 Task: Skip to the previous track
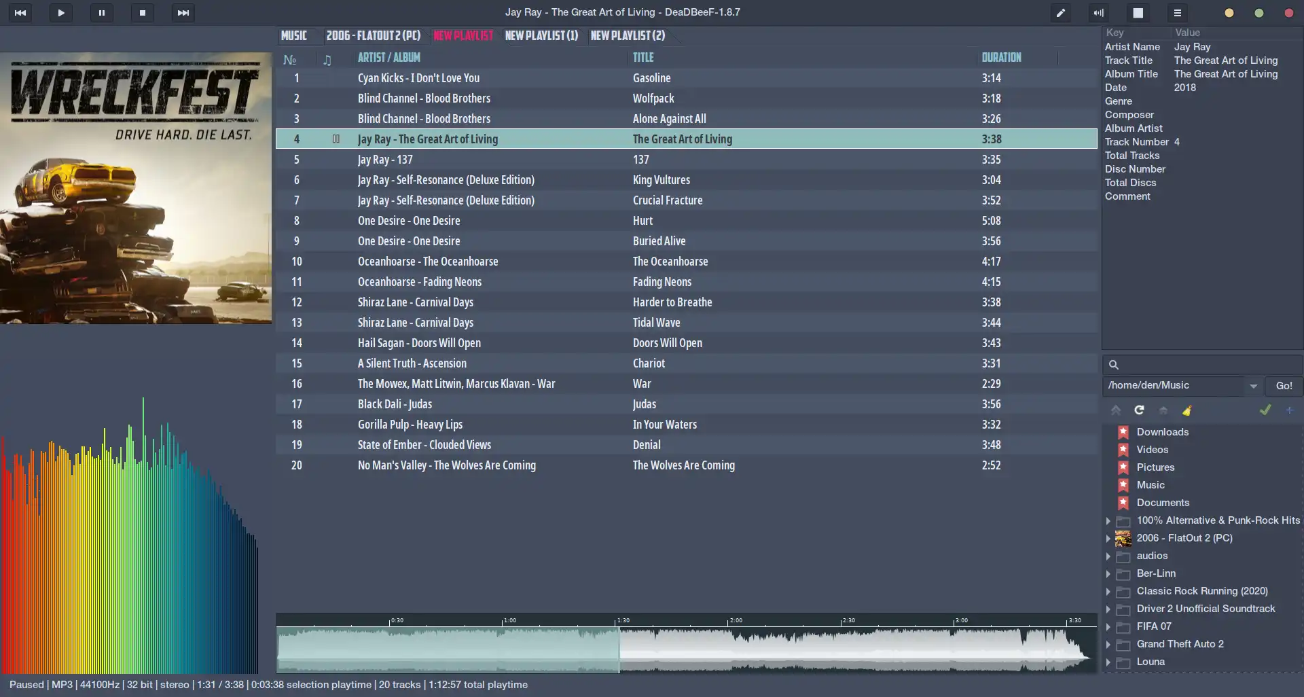(20, 12)
